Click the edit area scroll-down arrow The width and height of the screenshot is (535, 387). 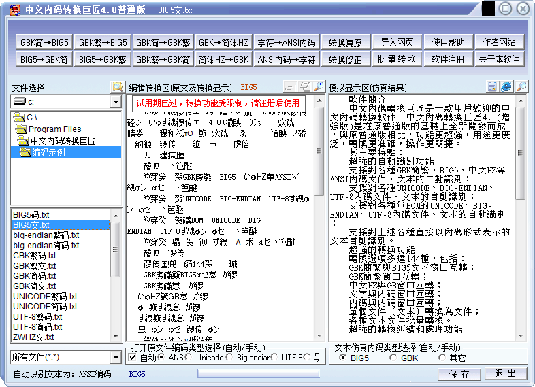(x=319, y=336)
